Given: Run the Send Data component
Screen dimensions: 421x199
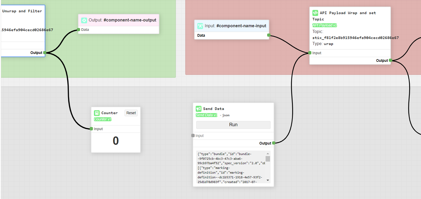Looking at the screenshot, I should coord(233,125).
